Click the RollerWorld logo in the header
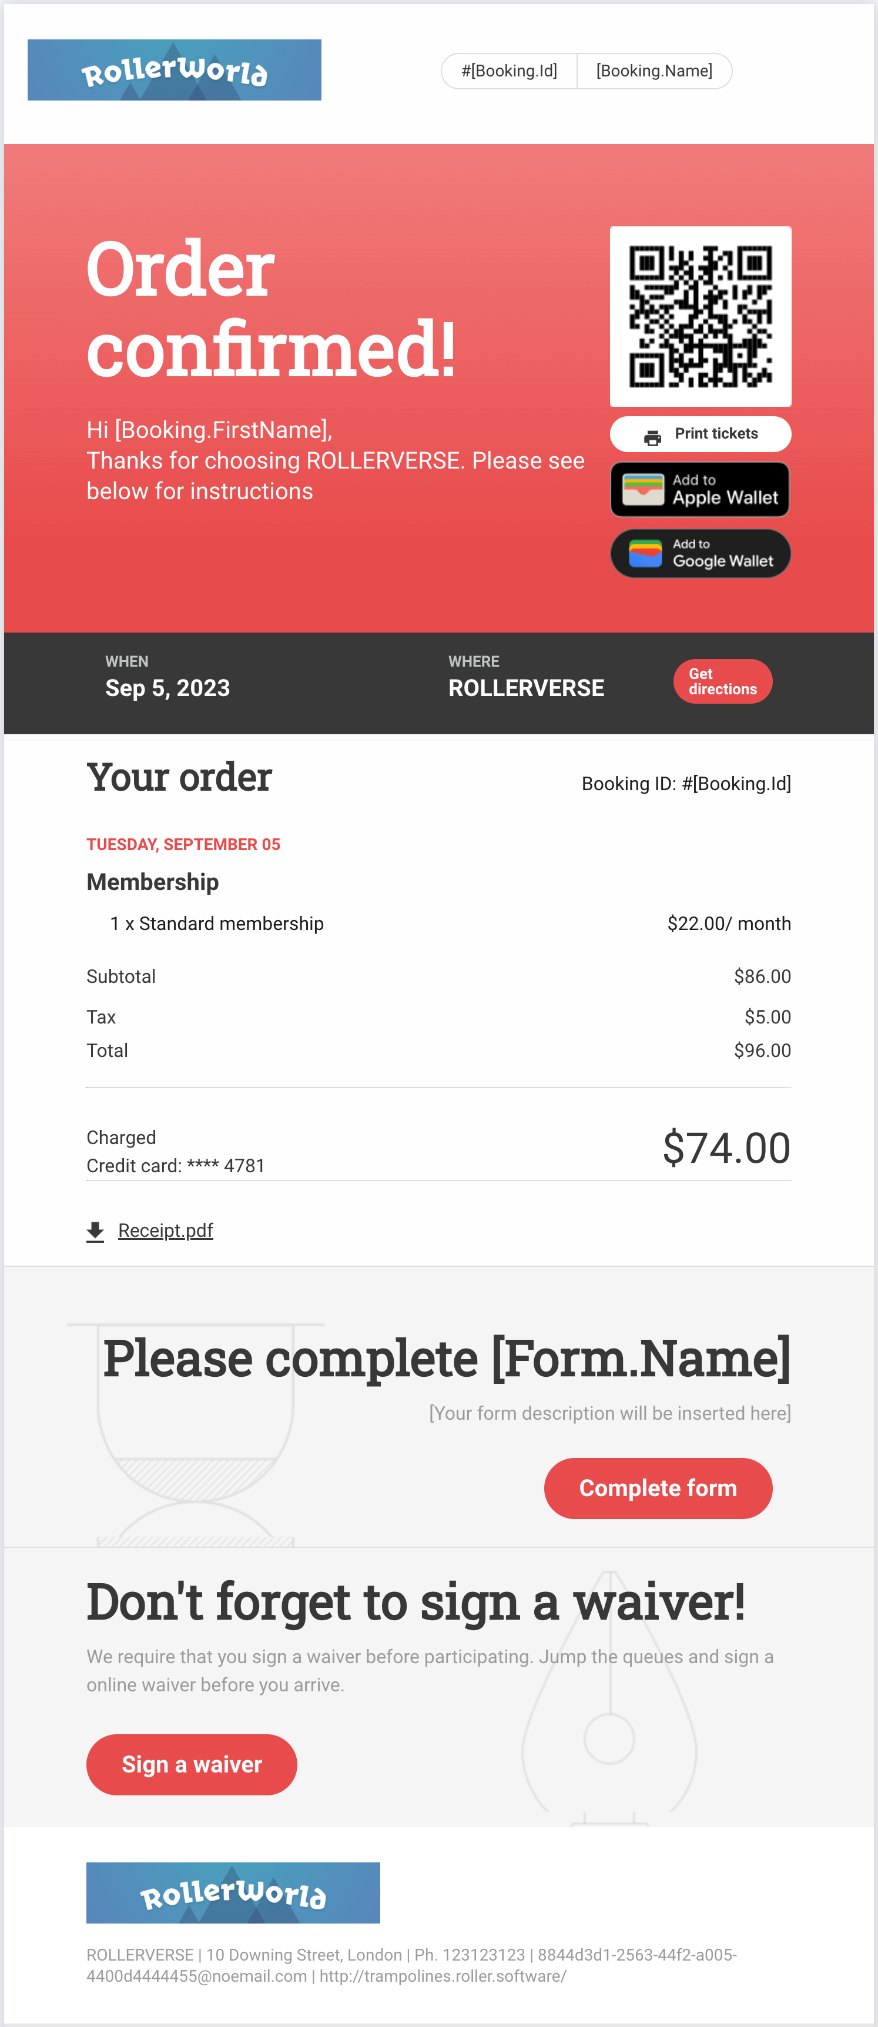Viewport: 878px width, 2027px height. click(x=175, y=70)
